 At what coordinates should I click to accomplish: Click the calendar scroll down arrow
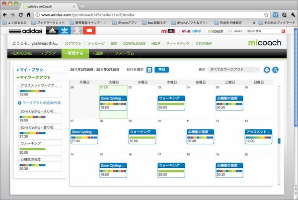[x=279, y=185]
